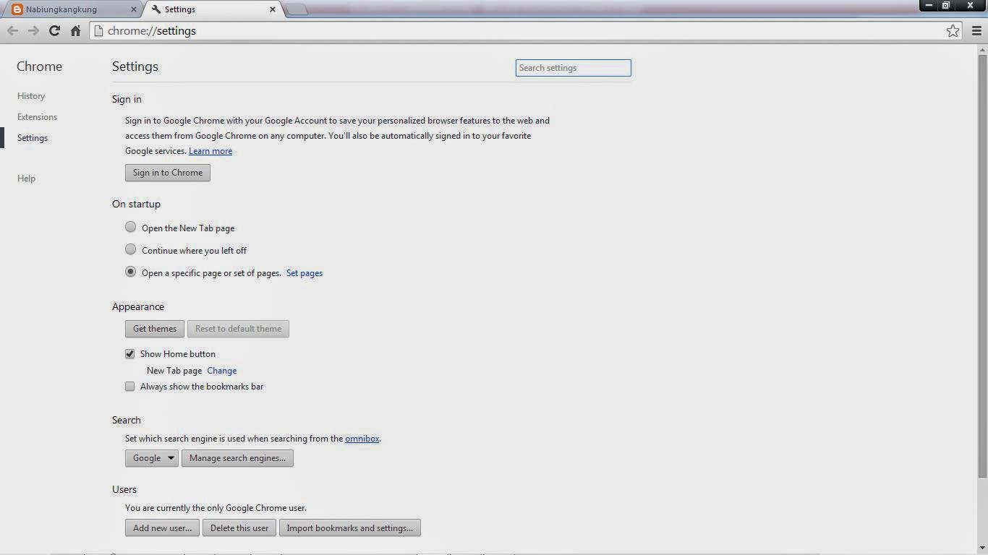Open a new tab with the new-tab button
Screen dimensions: 988x555
click(x=297, y=9)
